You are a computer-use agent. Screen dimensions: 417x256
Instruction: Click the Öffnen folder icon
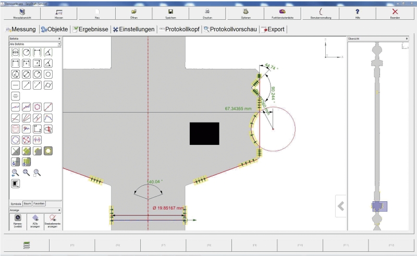point(134,13)
